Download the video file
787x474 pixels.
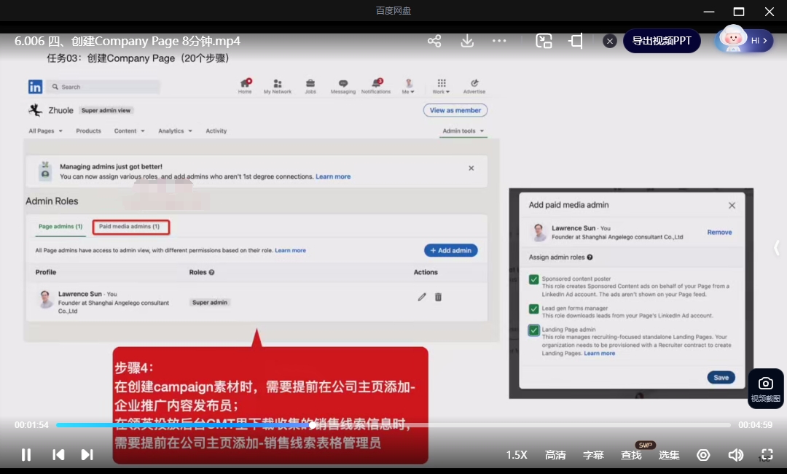[467, 41]
